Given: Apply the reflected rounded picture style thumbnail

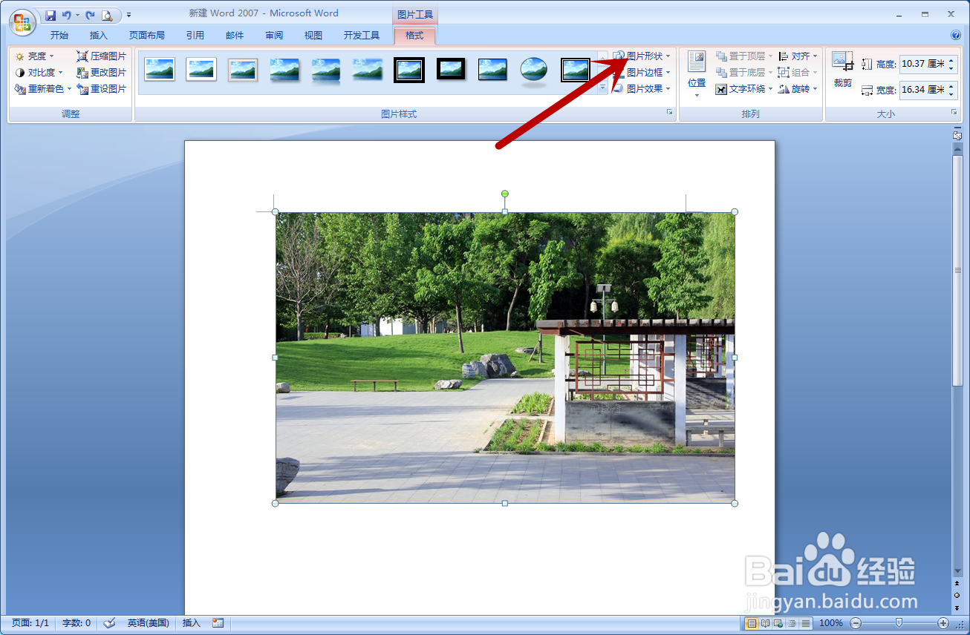Looking at the screenshot, I should click(x=326, y=71).
